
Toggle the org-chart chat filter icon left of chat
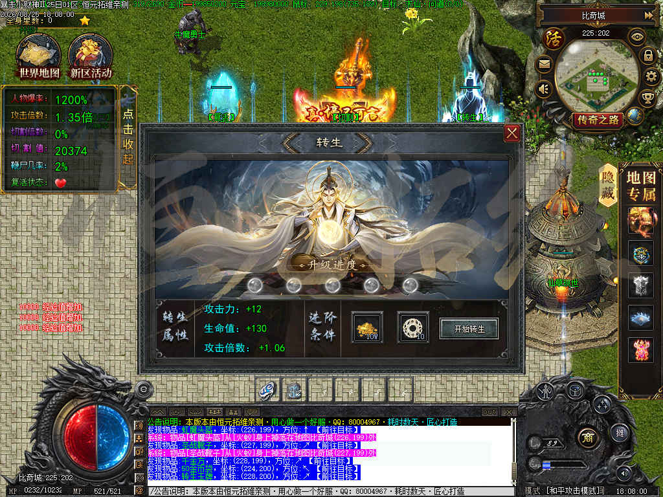(139, 439)
